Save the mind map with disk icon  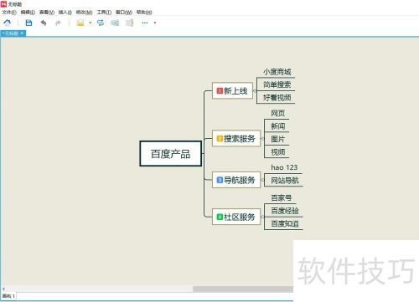click(28, 23)
